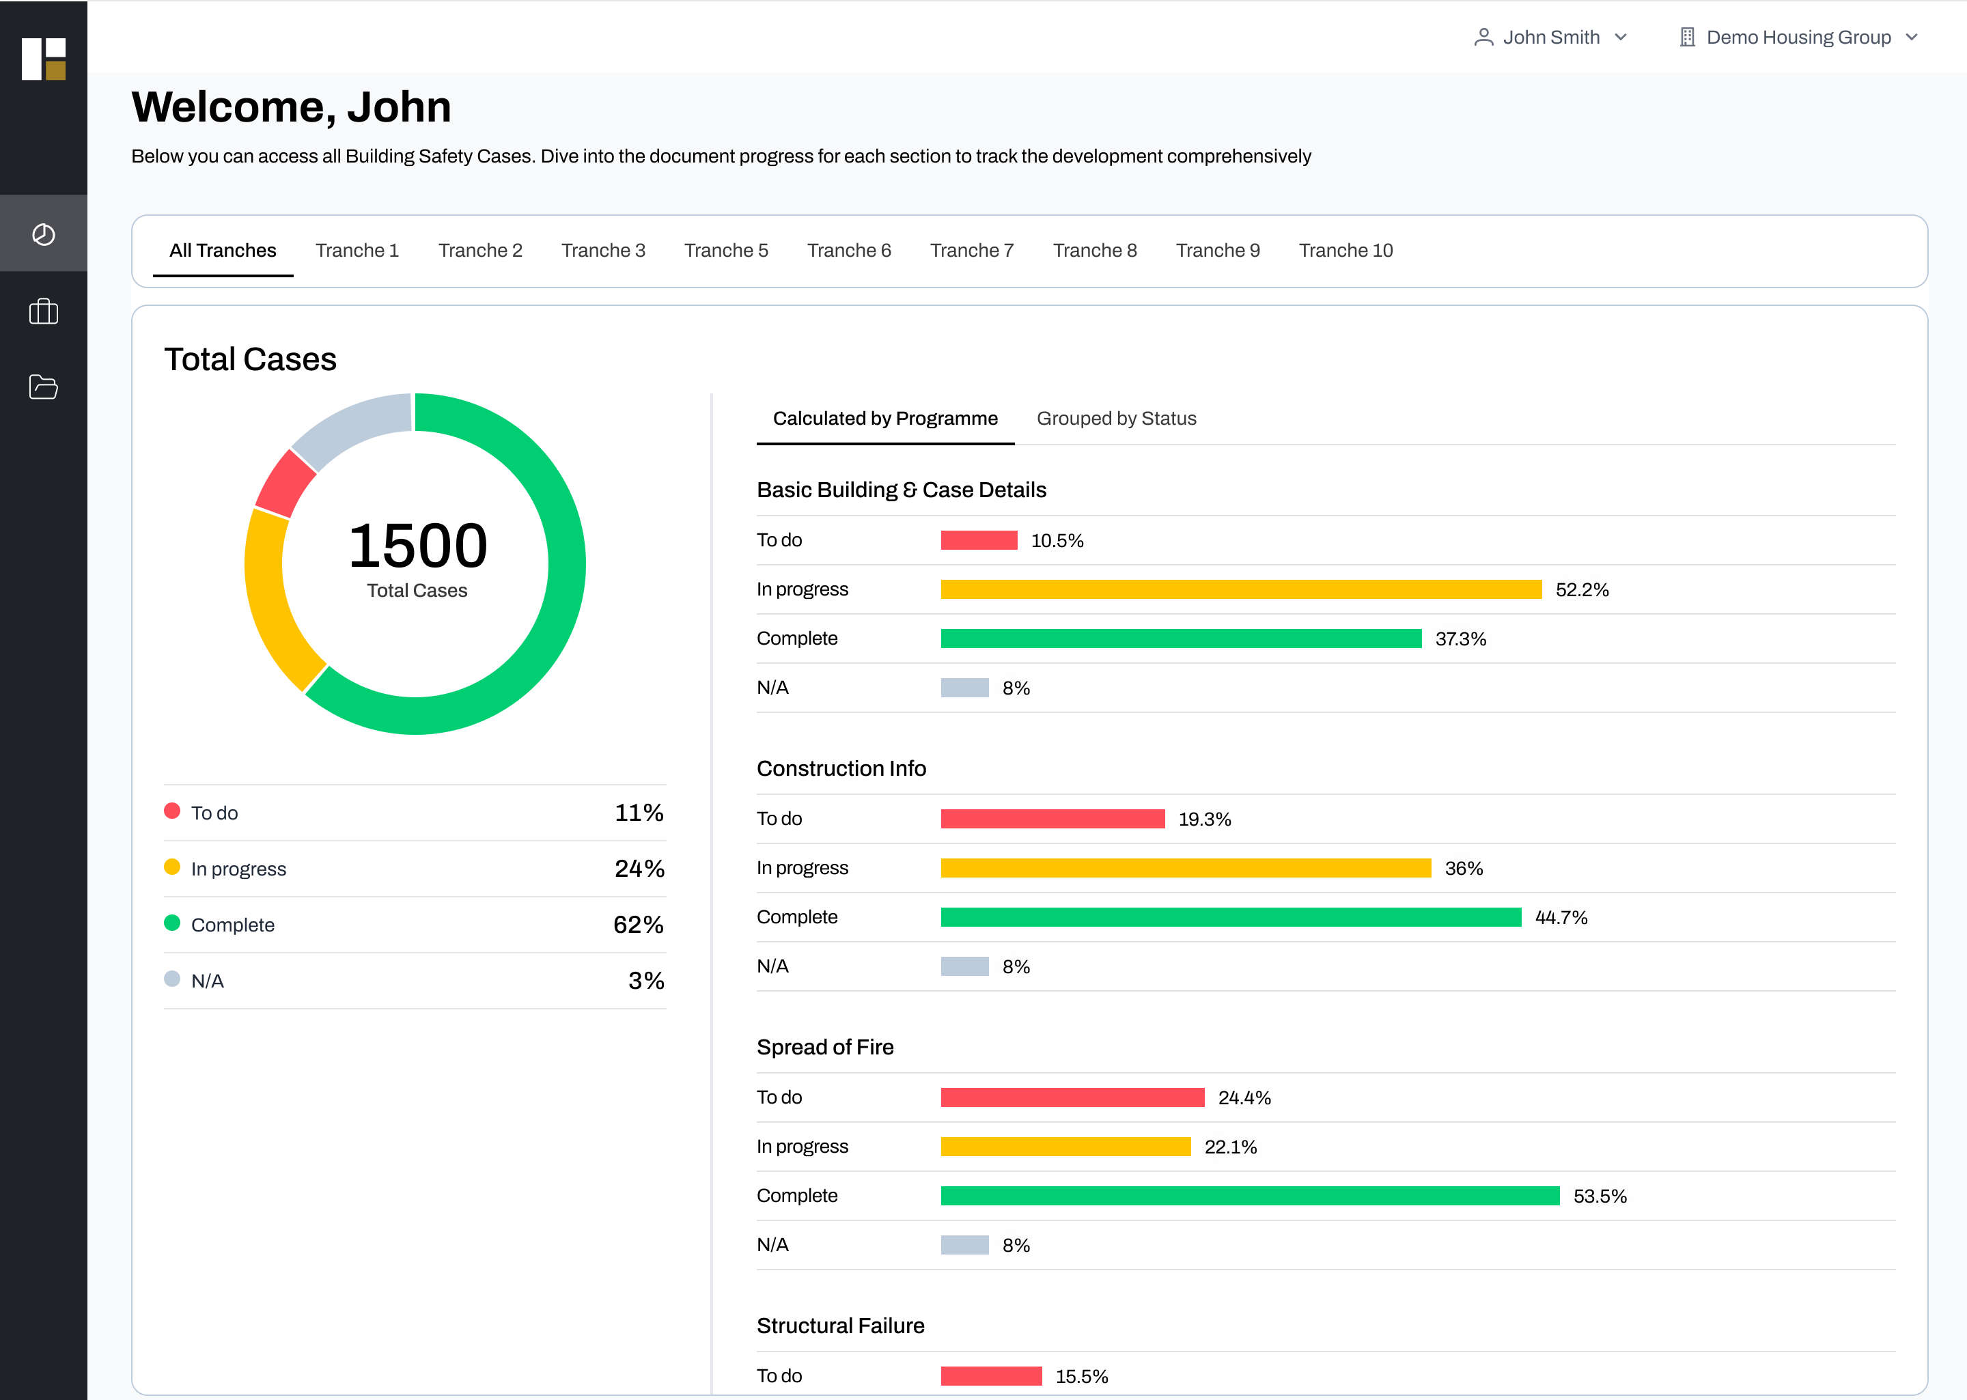Click the 3% N/A legend value
1967x1400 pixels.
pos(645,981)
